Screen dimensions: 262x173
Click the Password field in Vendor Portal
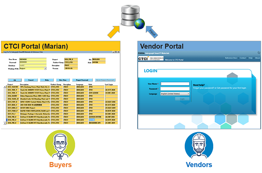[x=175, y=89]
